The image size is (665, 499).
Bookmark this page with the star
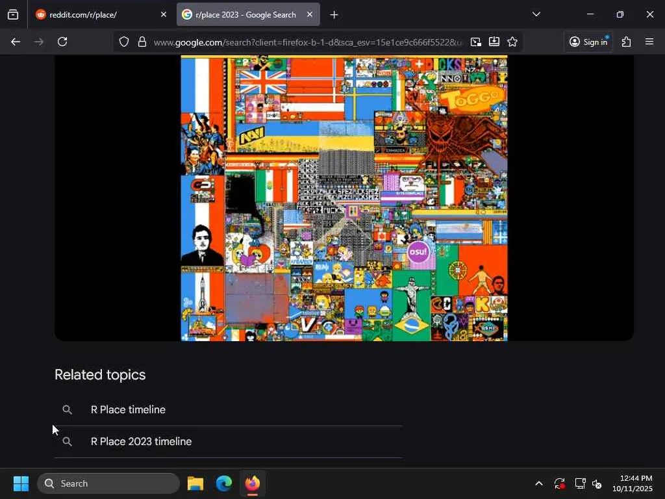(512, 42)
